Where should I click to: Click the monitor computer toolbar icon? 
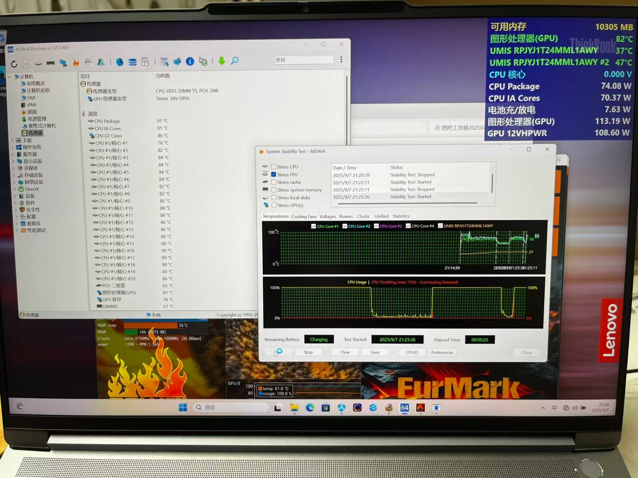tap(63, 63)
